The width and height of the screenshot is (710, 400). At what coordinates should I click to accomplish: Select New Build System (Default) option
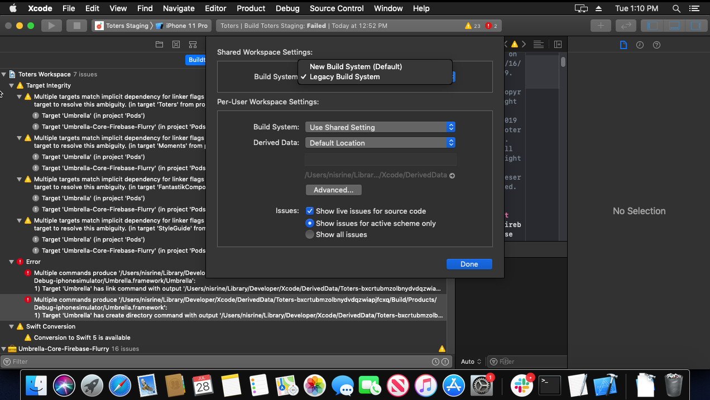pyautogui.click(x=356, y=66)
